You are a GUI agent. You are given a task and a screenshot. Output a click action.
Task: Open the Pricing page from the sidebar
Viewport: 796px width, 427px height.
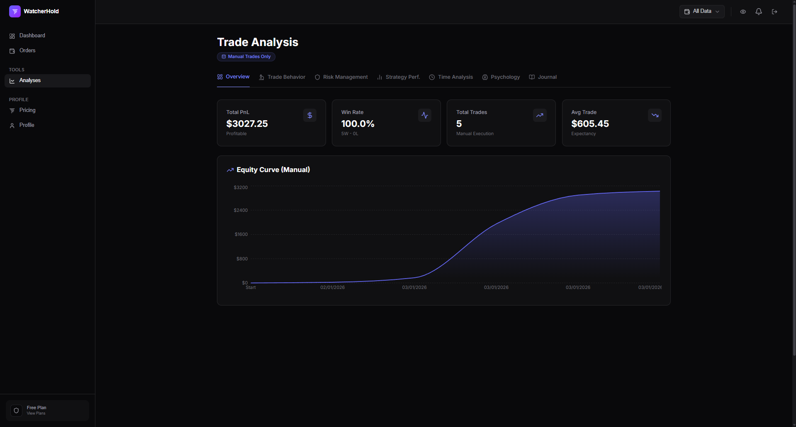point(28,110)
